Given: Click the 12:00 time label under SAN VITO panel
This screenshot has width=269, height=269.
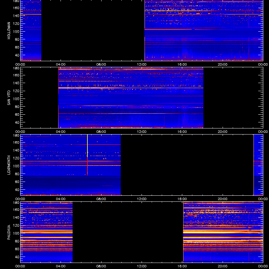Looking at the screenshot, I should pos(142,132).
